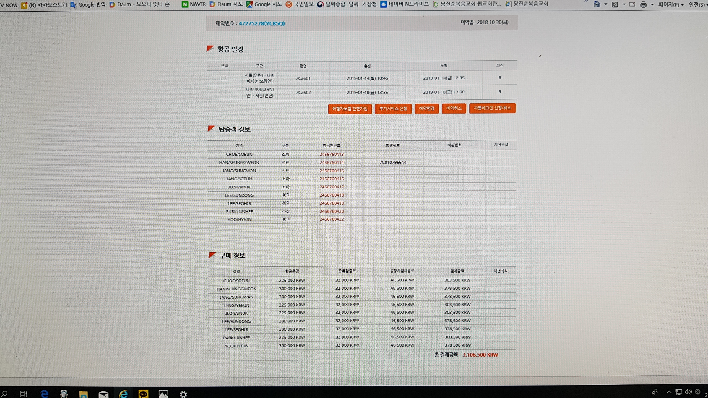This screenshot has height=398, width=708.
Task: Expand the print options dropdown arrow
Action: click(x=652, y=4)
